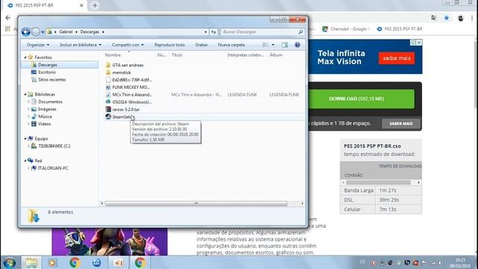The image size is (478, 269).
Task: Click the saiba mais ad button
Action: pyautogui.click(x=397, y=58)
